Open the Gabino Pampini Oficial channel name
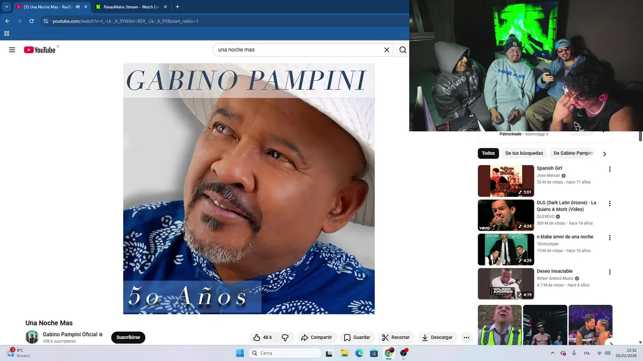The image size is (643, 361). 70,334
